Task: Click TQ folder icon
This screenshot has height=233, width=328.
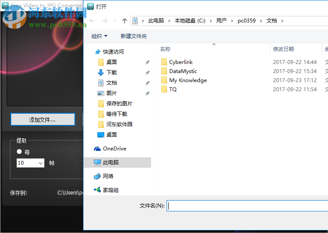Action: (164, 89)
